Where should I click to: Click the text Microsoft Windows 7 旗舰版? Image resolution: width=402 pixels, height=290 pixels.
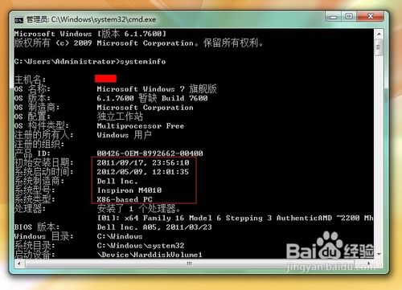(157, 89)
